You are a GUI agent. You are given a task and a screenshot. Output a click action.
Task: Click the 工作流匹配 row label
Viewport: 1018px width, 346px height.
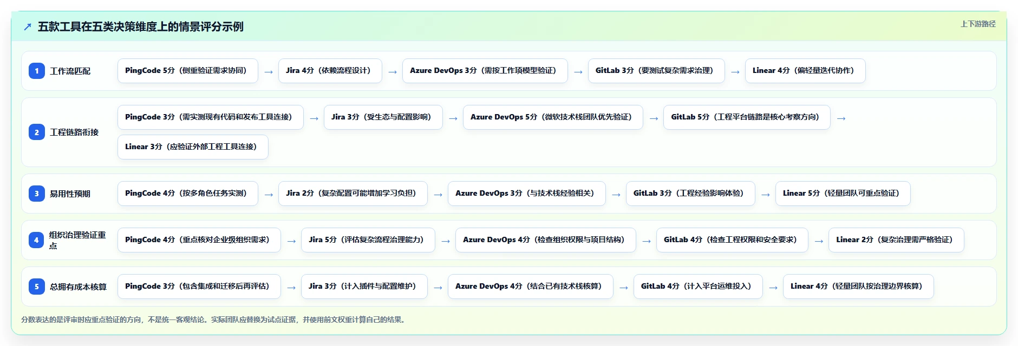[70, 71]
